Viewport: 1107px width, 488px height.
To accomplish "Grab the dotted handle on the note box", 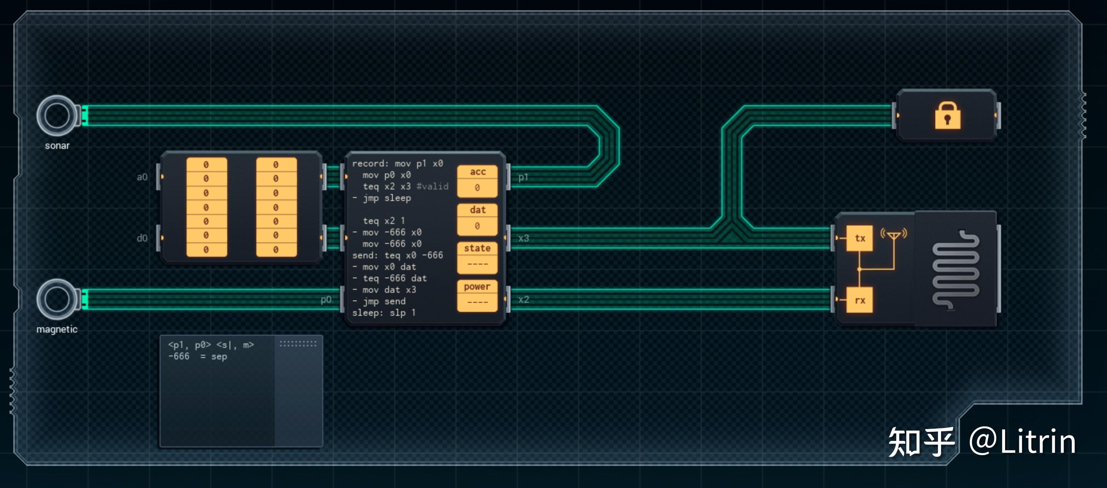I will 298,344.
